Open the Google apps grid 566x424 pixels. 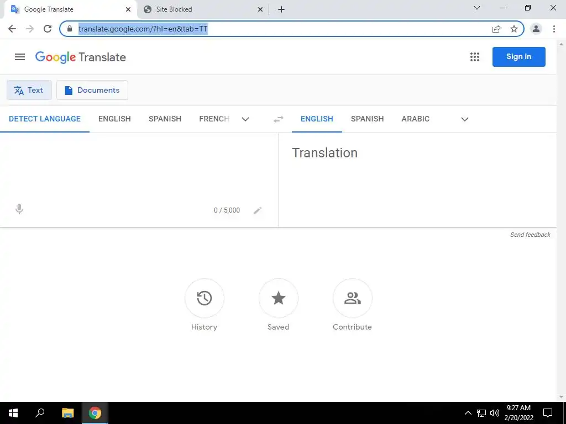tap(475, 57)
